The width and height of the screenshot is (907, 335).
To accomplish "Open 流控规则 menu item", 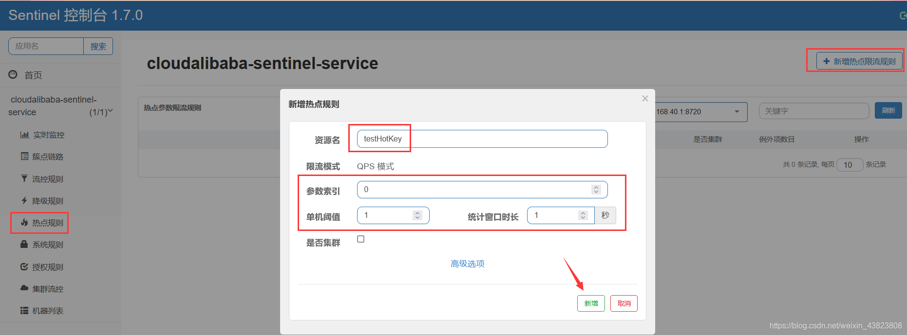I will tap(48, 179).
